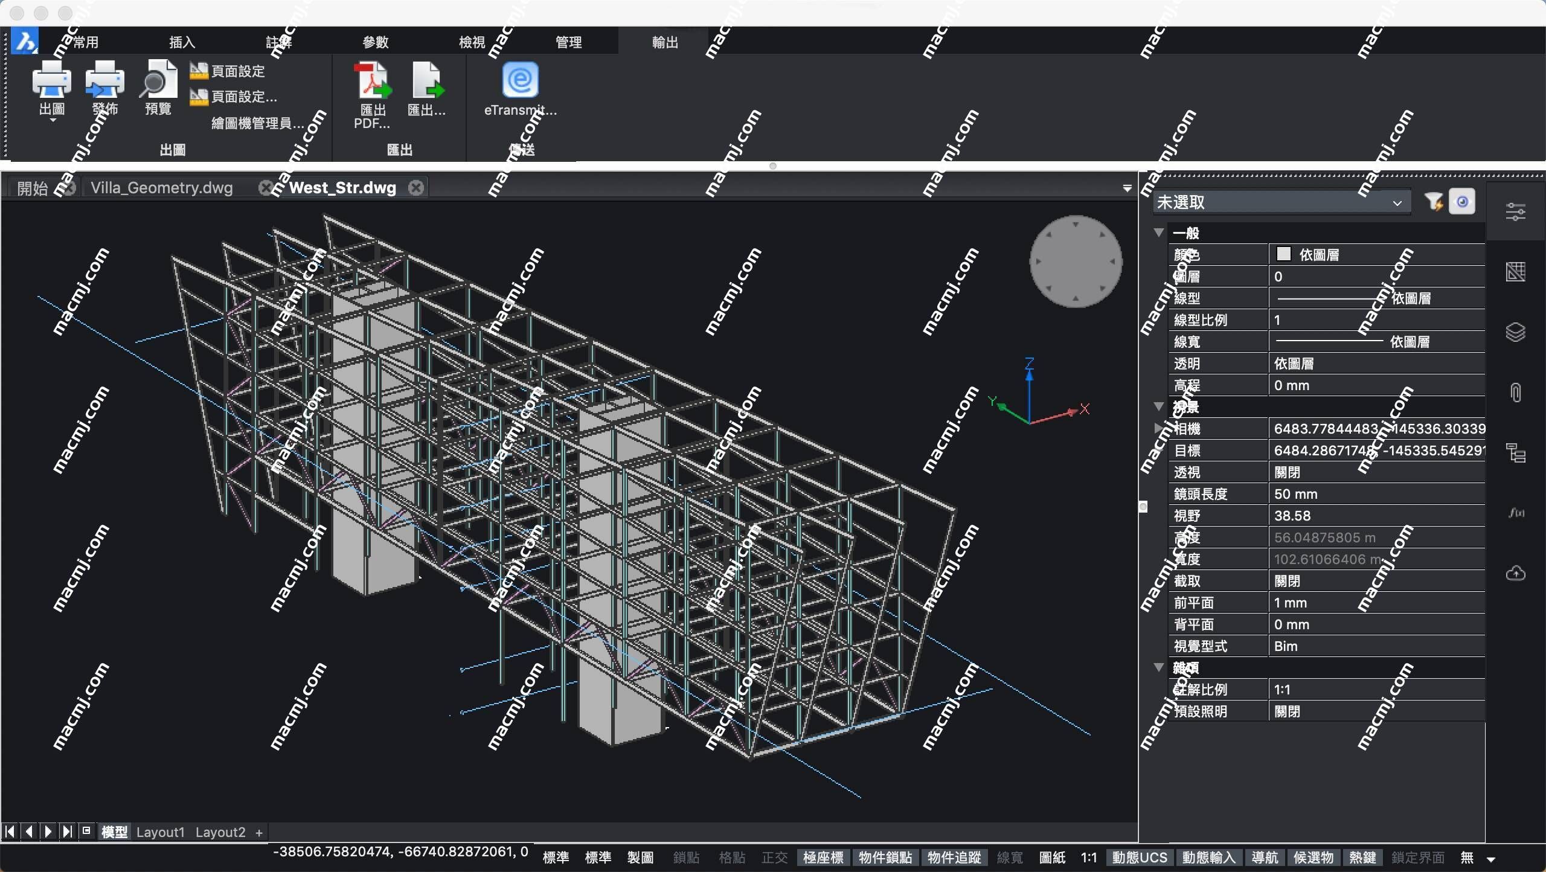Screen dimensions: 1546x872
Task: Click the 匯出 PDF export icon
Action: 373,80
